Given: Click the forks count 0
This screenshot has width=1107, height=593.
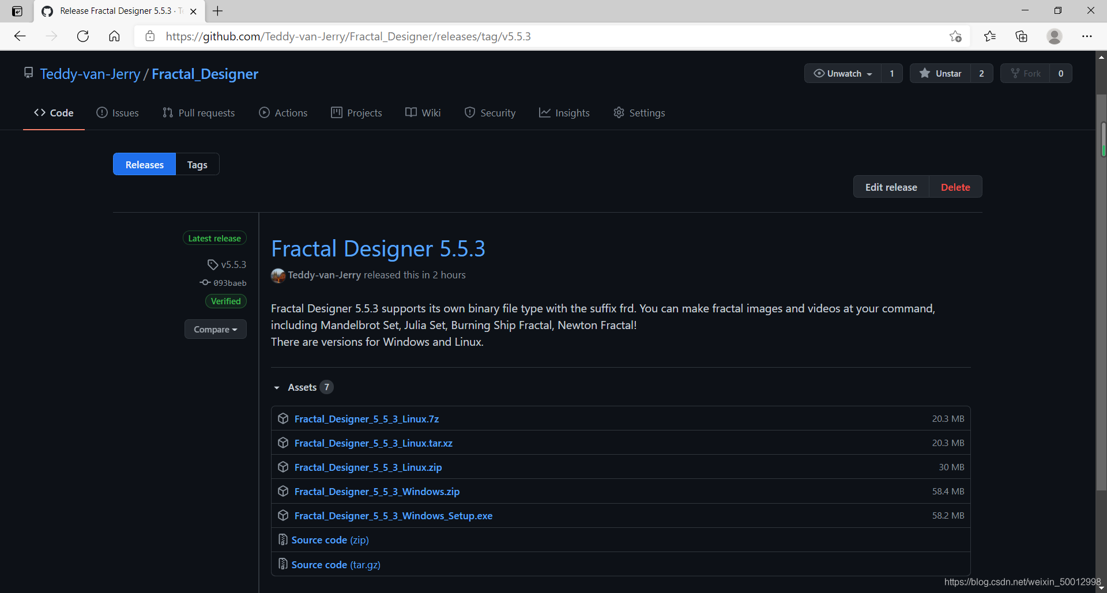Looking at the screenshot, I should [x=1061, y=73].
